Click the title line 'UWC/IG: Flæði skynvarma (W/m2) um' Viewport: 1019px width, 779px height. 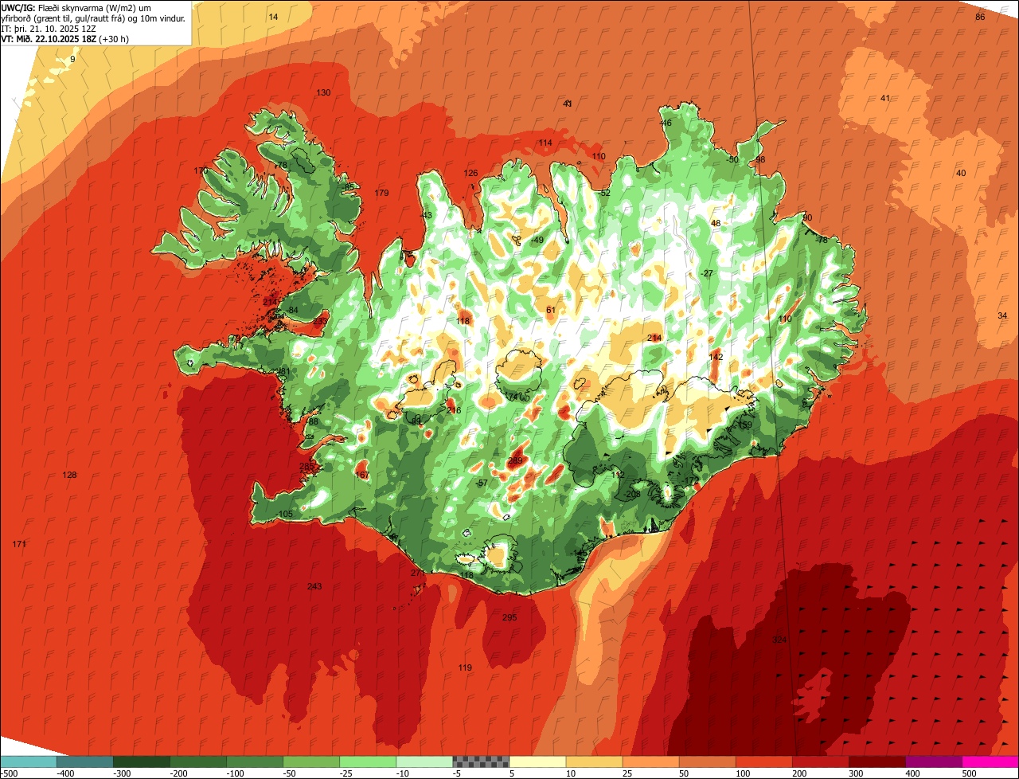pos(76,7)
